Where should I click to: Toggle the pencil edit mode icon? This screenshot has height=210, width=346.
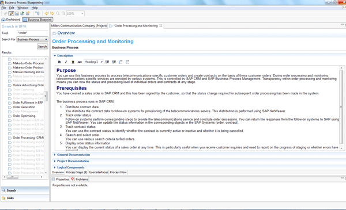(12, 13)
